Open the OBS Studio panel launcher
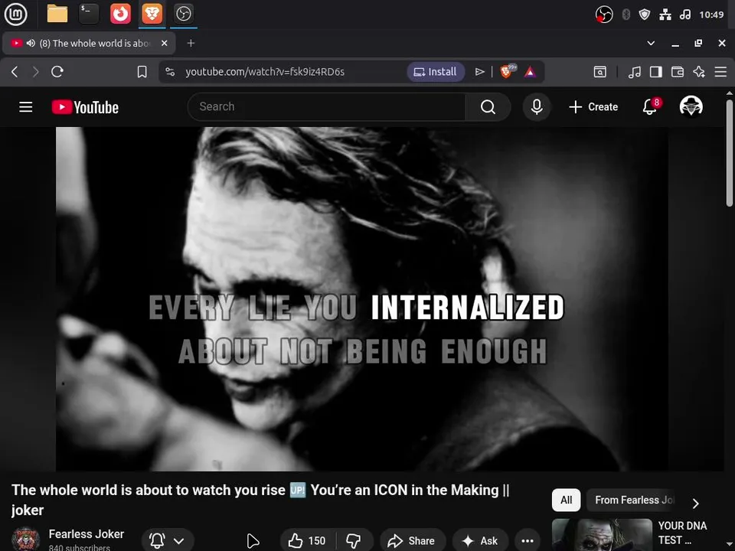The image size is (735, 551). click(x=183, y=14)
